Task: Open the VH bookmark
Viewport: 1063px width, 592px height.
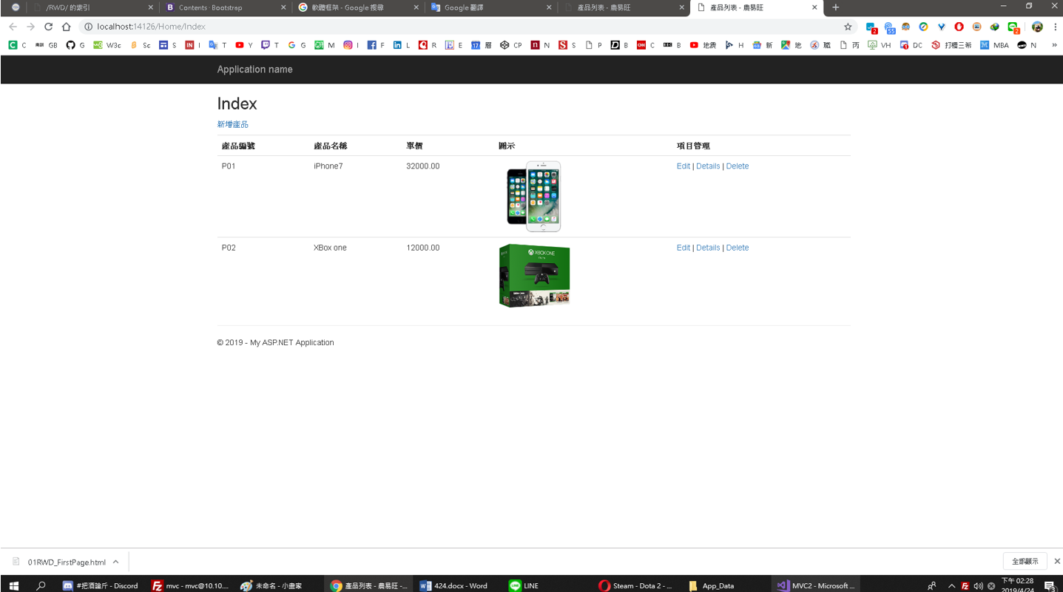Action: 880,45
